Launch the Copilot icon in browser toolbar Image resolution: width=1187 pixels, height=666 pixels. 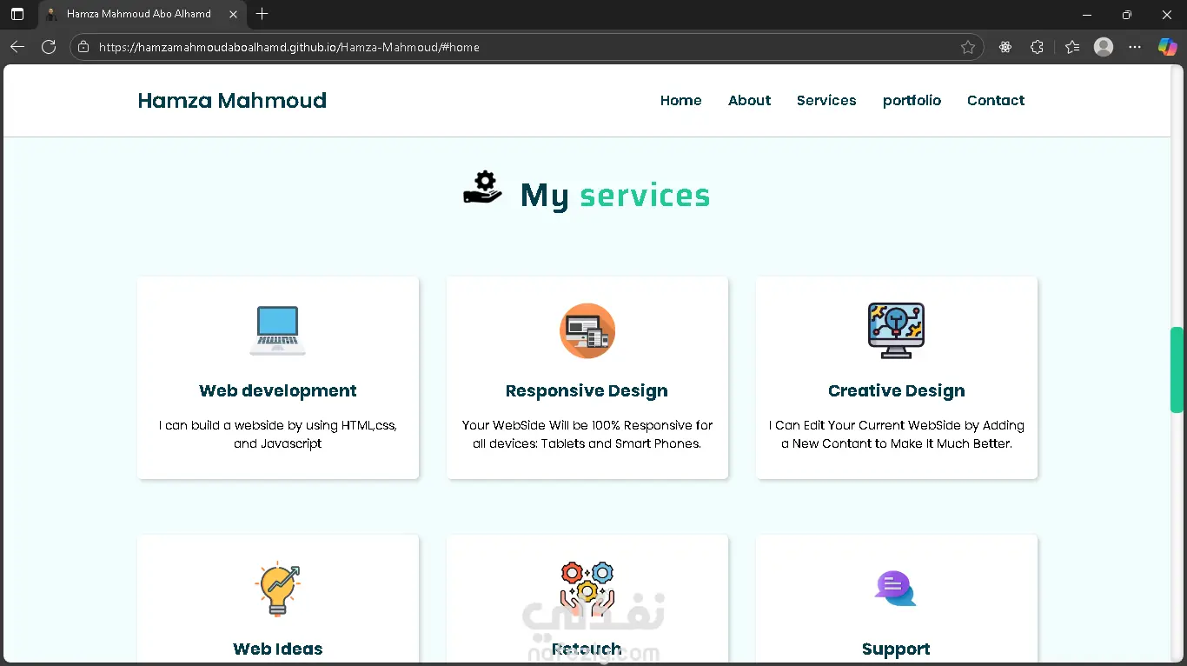click(1167, 47)
